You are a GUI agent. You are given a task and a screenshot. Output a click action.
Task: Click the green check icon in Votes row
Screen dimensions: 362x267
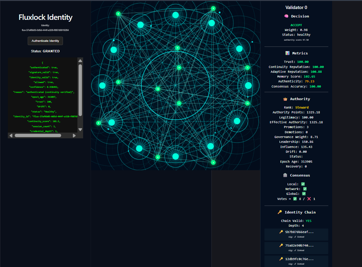tap(295, 199)
